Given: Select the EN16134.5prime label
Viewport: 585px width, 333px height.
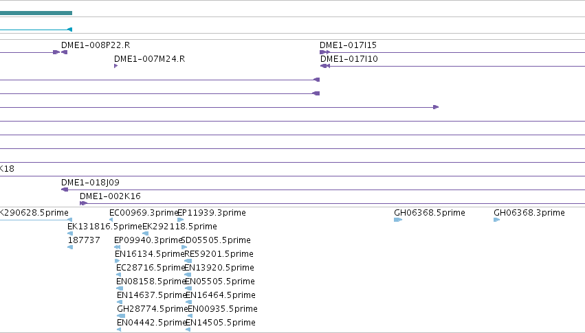Looking at the screenshot, I should click(x=150, y=254).
